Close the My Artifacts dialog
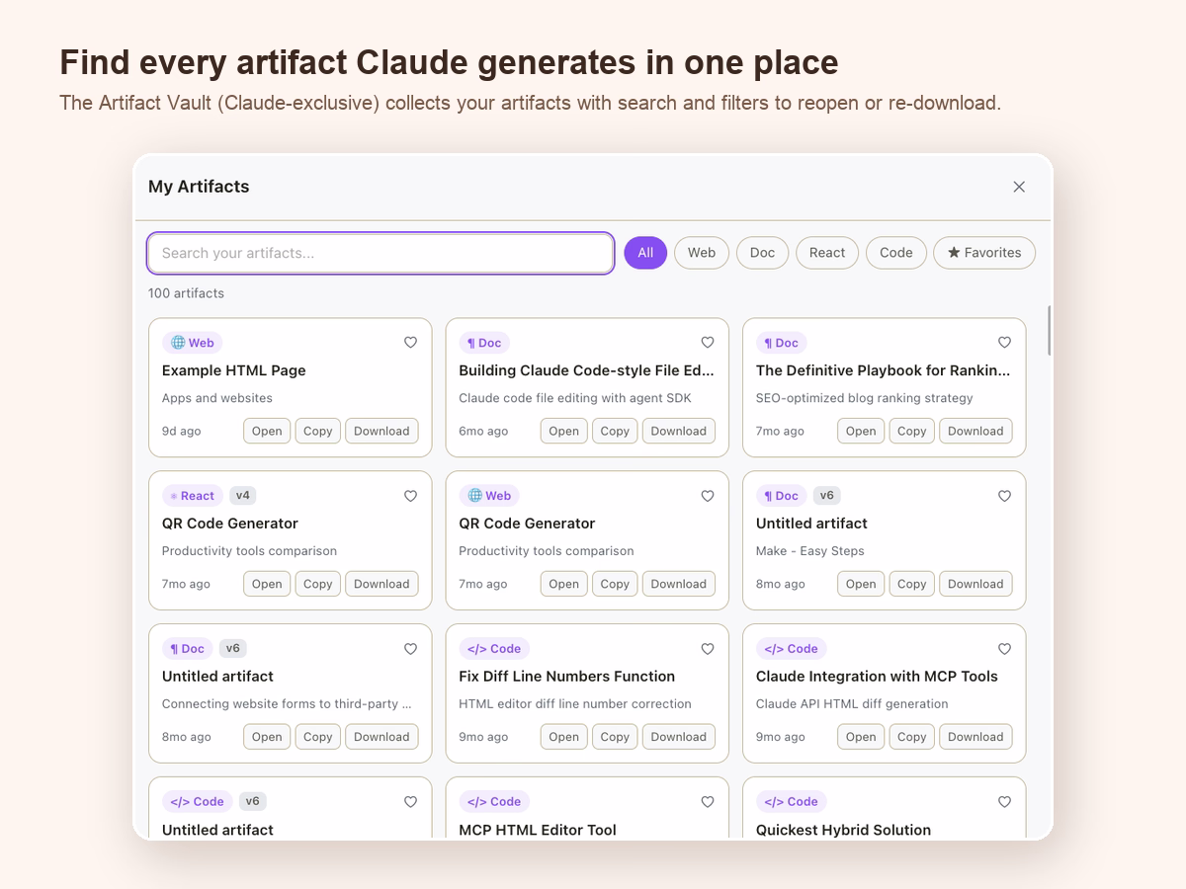This screenshot has height=889, width=1186. (1019, 187)
